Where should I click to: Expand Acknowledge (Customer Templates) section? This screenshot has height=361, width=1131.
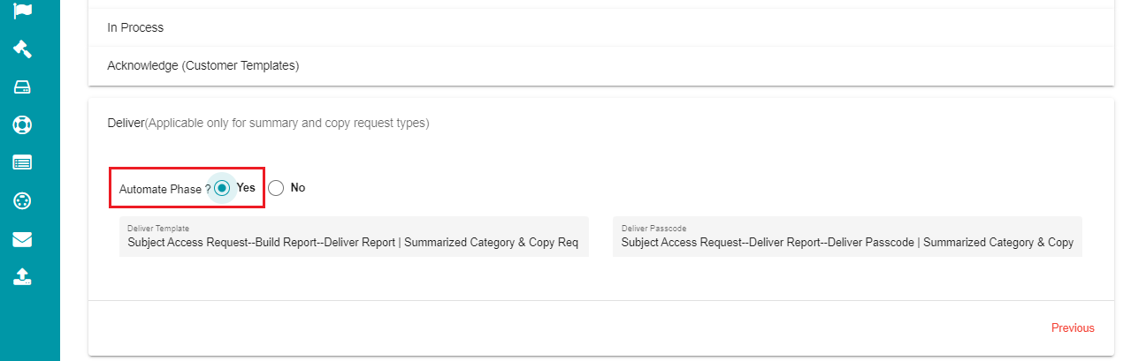pyautogui.click(x=600, y=65)
